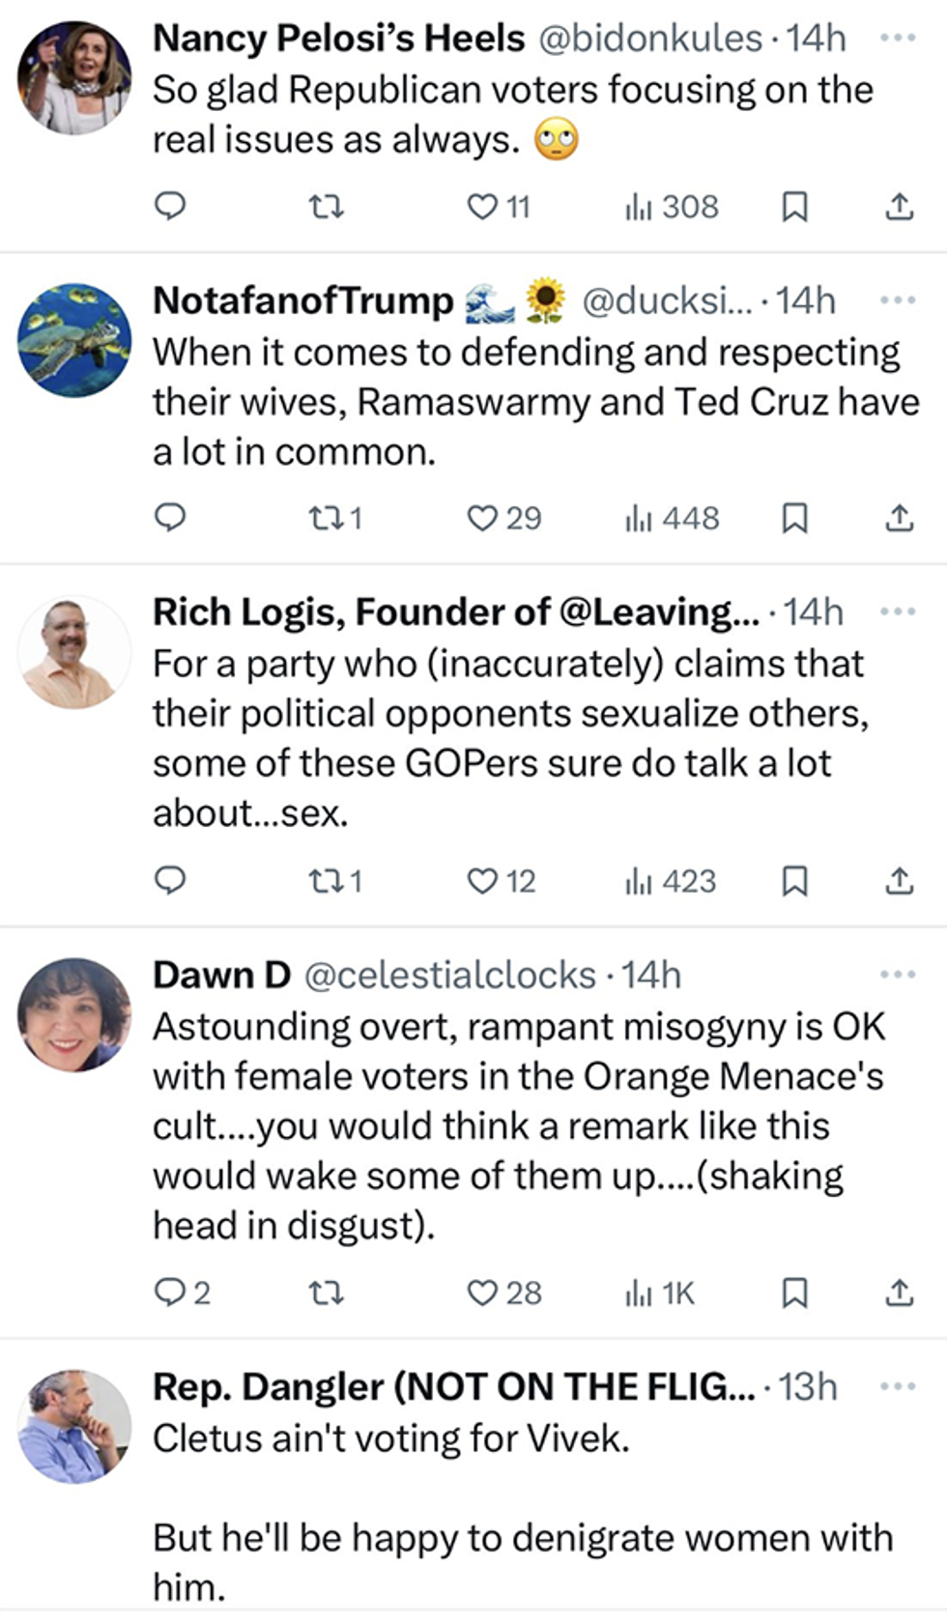Open NotafanofTrump's turtle profile picture
This screenshot has width=947, height=1623.
pyautogui.click(x=74, y=340)
